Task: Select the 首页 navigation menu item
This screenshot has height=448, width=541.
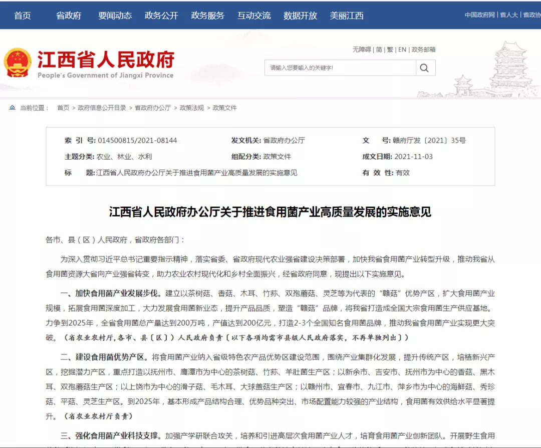Action: 23,15
